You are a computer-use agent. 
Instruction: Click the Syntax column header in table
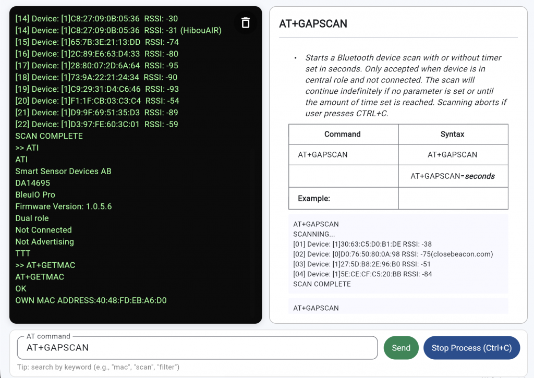(x=453, y=135)
